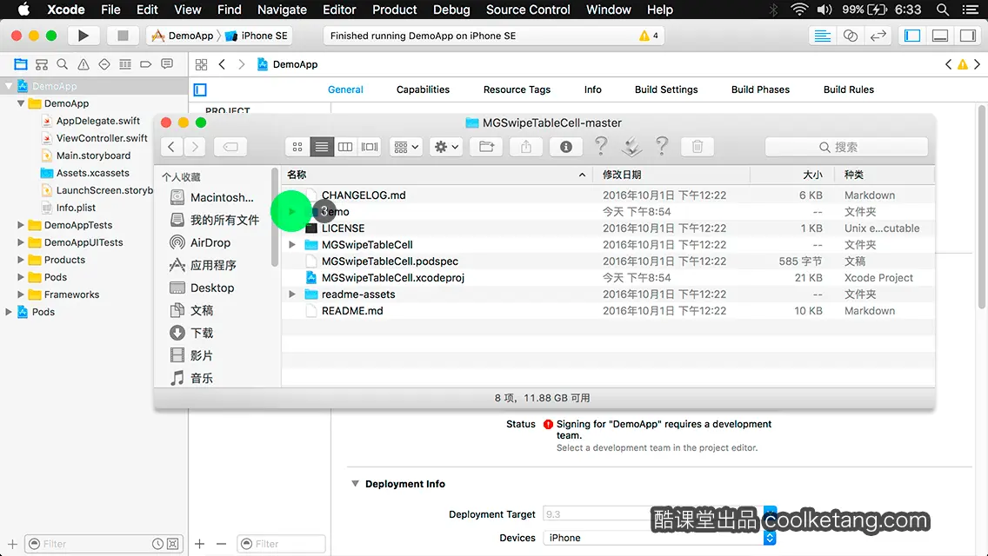988x556 pixels.
Task: Open the Report navigator icon
Action: (167, 64)
